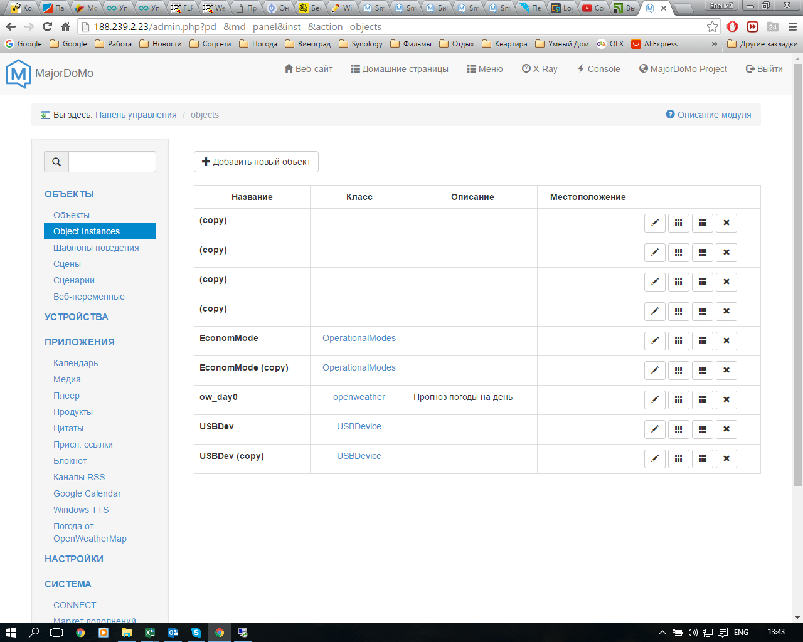The height and width of the screenshot is (642, 803).
Task: Open Описание модуля help link
Action: click(x=708, y=115)
